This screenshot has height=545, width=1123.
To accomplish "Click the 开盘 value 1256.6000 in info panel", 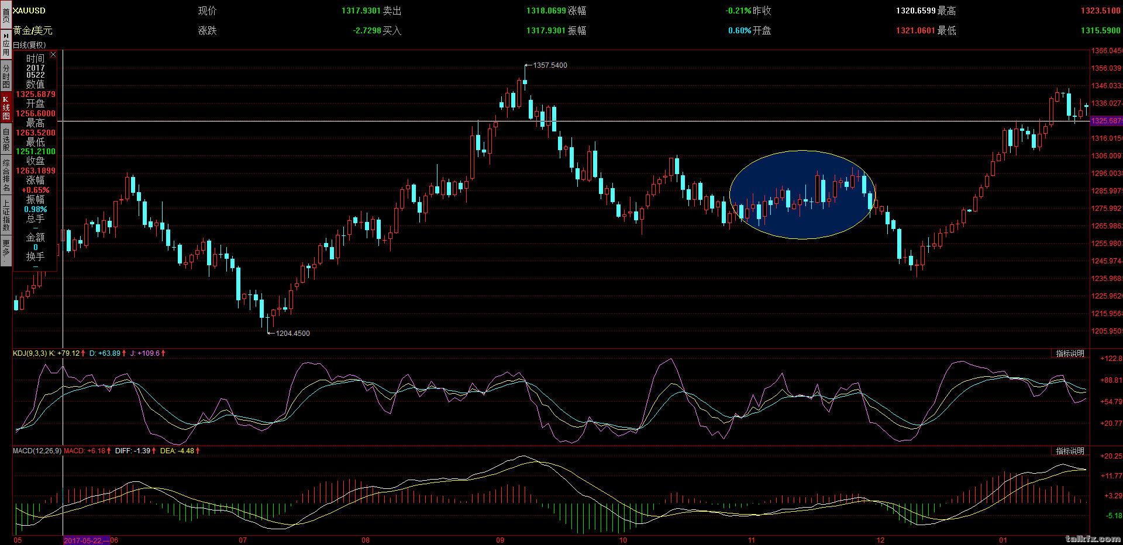I will pos(36,114).
